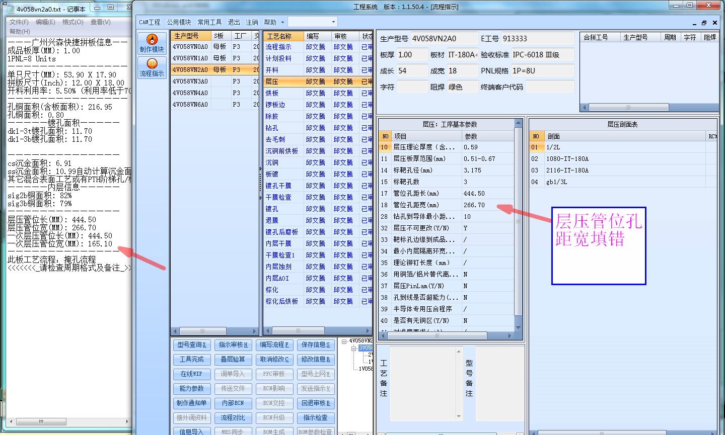Click the 生产型号 column header in model list

191,36
